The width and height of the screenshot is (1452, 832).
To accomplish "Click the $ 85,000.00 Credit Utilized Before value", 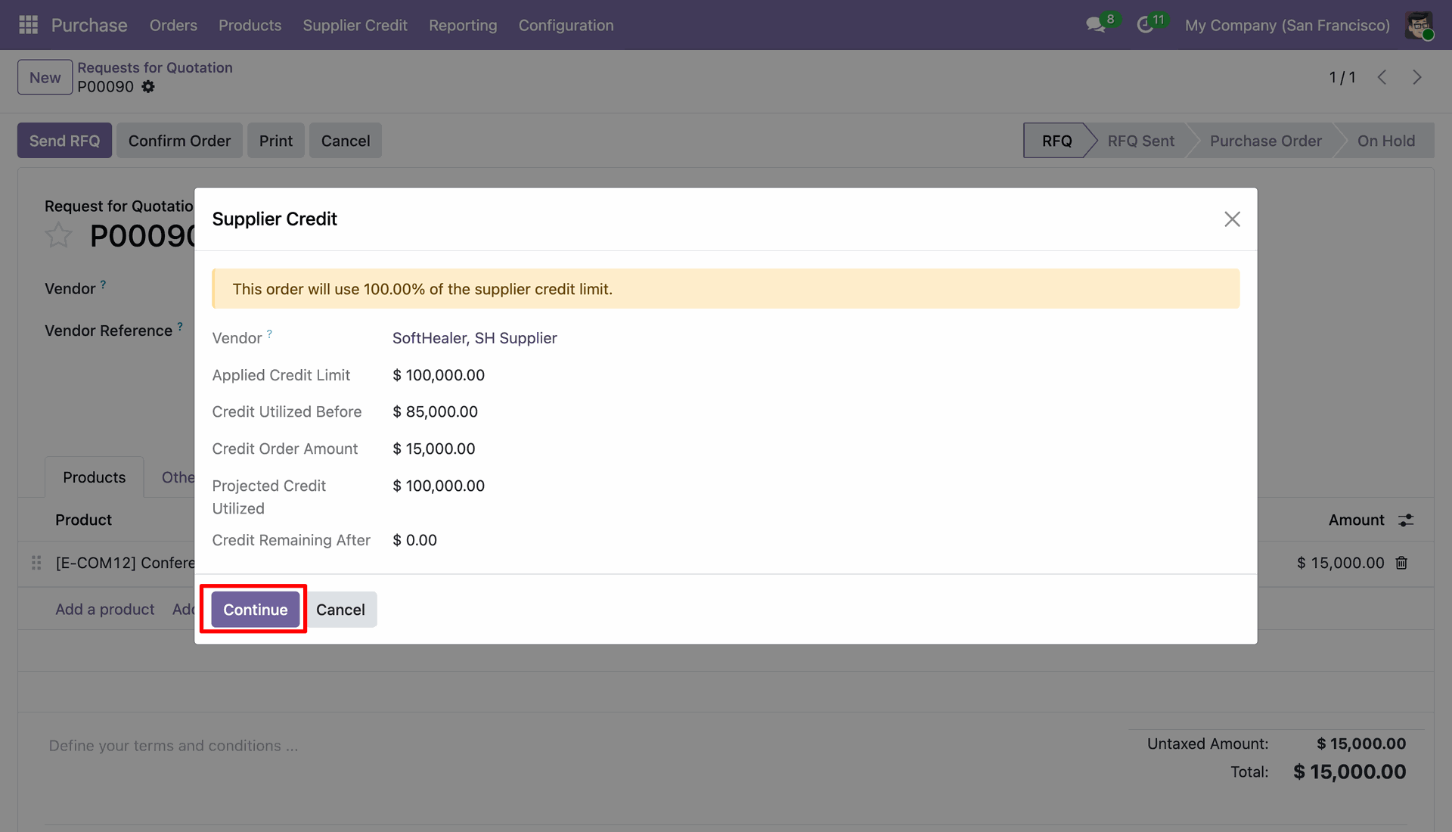I will click(x=435, y=412).
